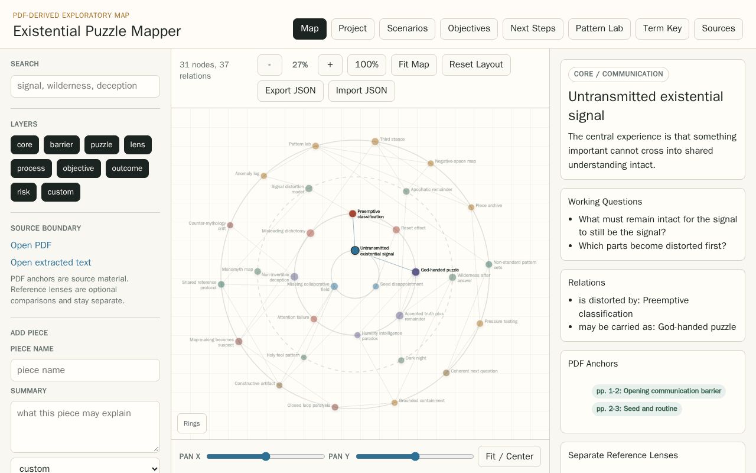The height and width of the screenshot is (473, 756).
Task: Toggle the lens layer filter
Action: tap(138, 145)
